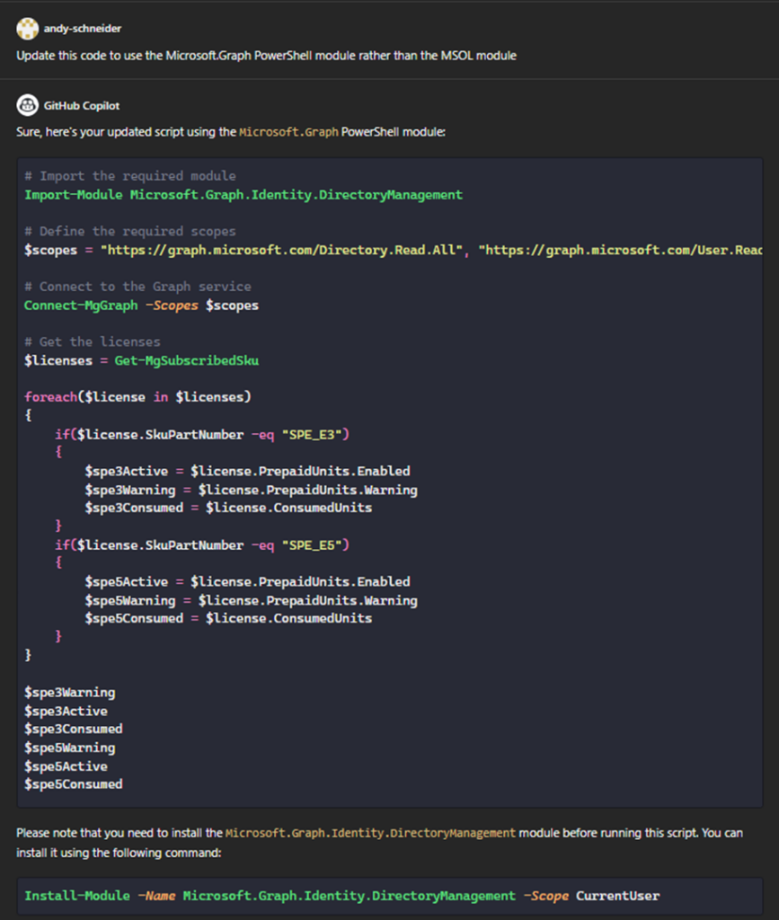Click the '# Get the licenses' comment

(x=92, y=341)
